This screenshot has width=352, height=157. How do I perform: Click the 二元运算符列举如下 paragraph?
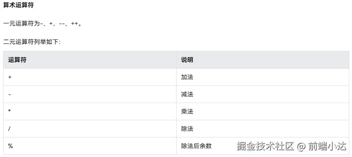coord(32,42)
